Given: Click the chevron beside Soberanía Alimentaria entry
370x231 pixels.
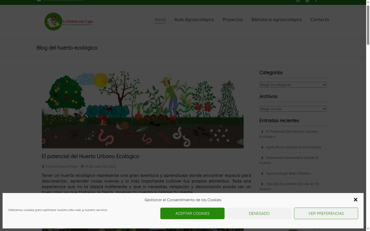Looking at the screenshot, I should tap(262, 158).
